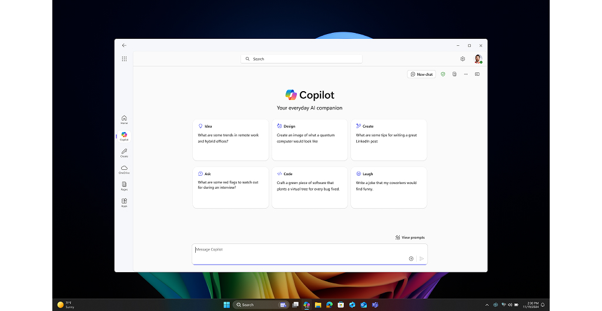The image size is (602, 311).
Task: Select the Idea prompt card
Action: click(x=230, y=140)
